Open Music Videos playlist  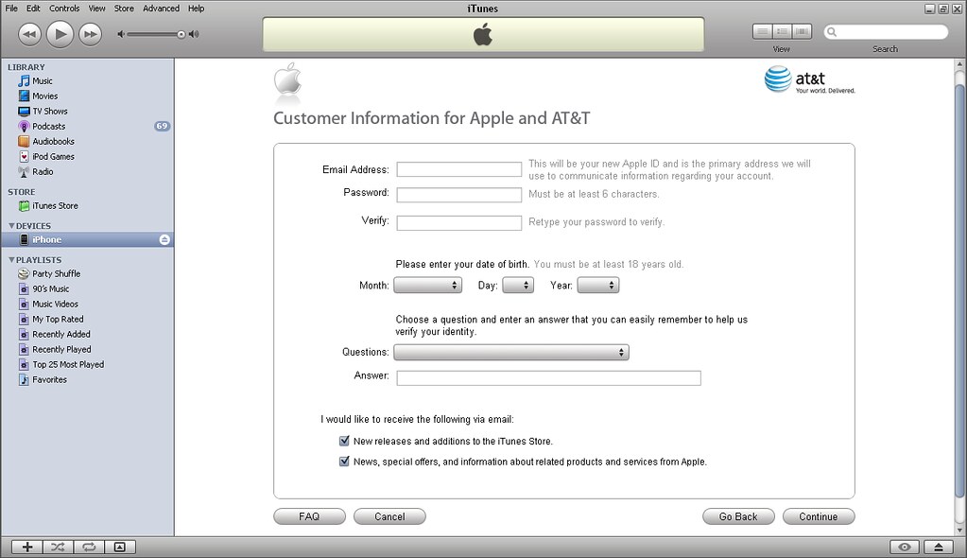tap(55, 304)
